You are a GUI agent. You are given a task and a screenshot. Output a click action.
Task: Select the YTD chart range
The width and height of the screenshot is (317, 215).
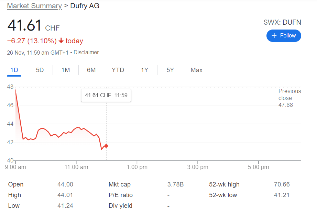(x=118, y=70)
